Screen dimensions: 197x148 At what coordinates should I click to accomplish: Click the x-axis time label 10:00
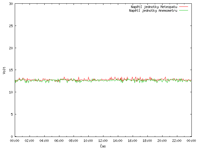[88, 141]
